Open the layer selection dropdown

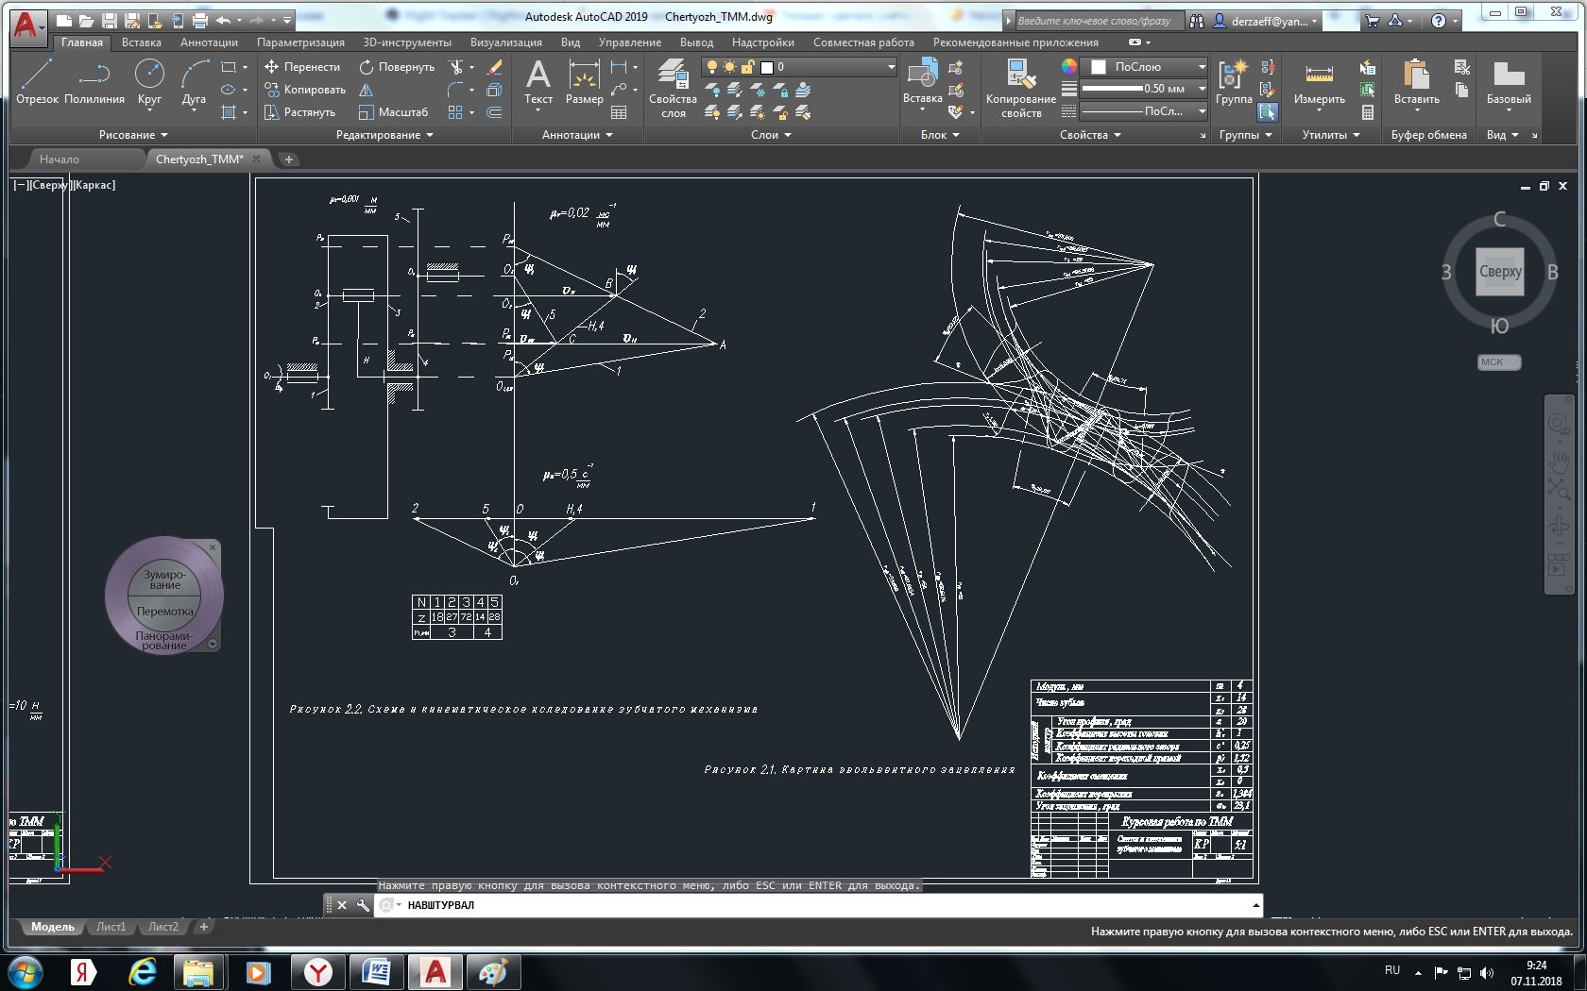click(890, 67)
